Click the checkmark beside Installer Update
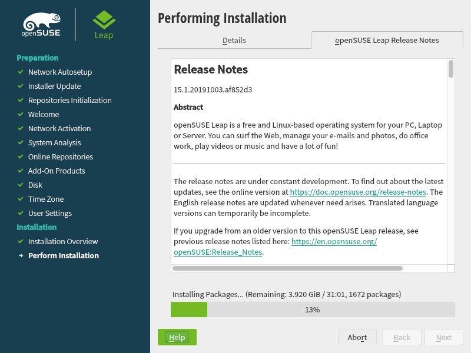 point(21,86)
